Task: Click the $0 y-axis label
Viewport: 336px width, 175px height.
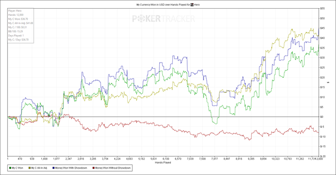Action: (322, 117)
